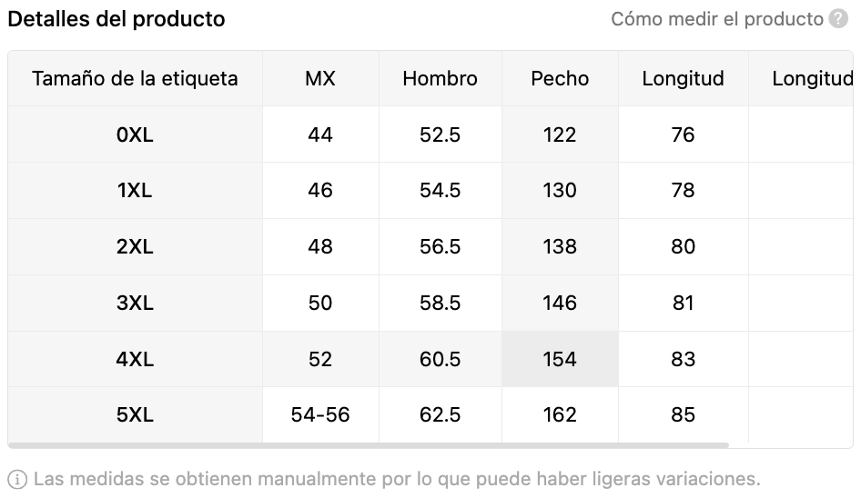This screenshot has height=498, width=861.
Task: Click the 54-56 MX size cell
Action: (x=320, y=414)
